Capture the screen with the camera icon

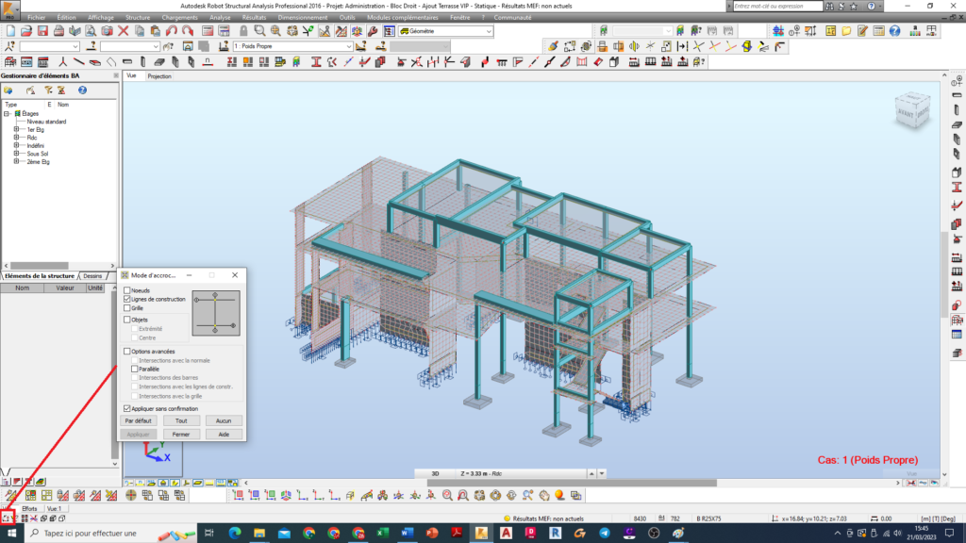click(x=106, y=31)
